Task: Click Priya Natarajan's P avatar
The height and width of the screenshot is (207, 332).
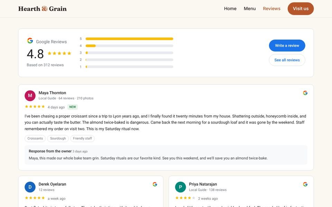Action: (x=181, y=187)
